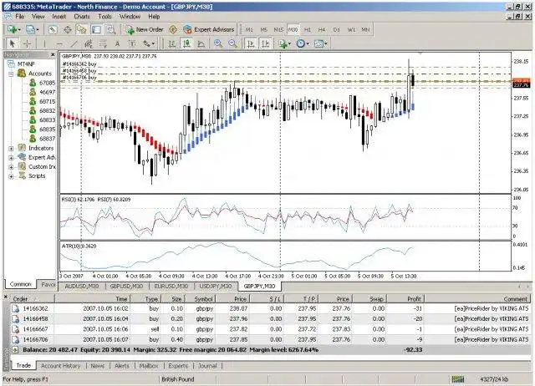535x386 pixels.
Task: Switch to Bar Chart mode
Action: click(x=172, y=43)
